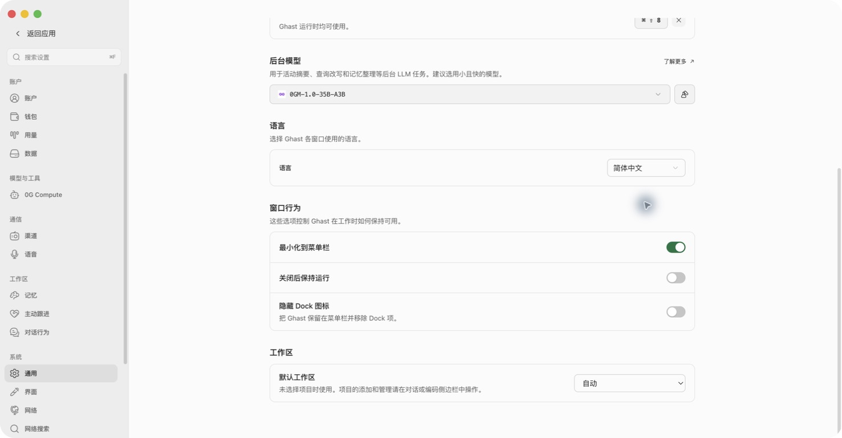The image size is (842, 438).
Task: Click the sidebar vertical scrollbar
Action: (x=126, y=218)
